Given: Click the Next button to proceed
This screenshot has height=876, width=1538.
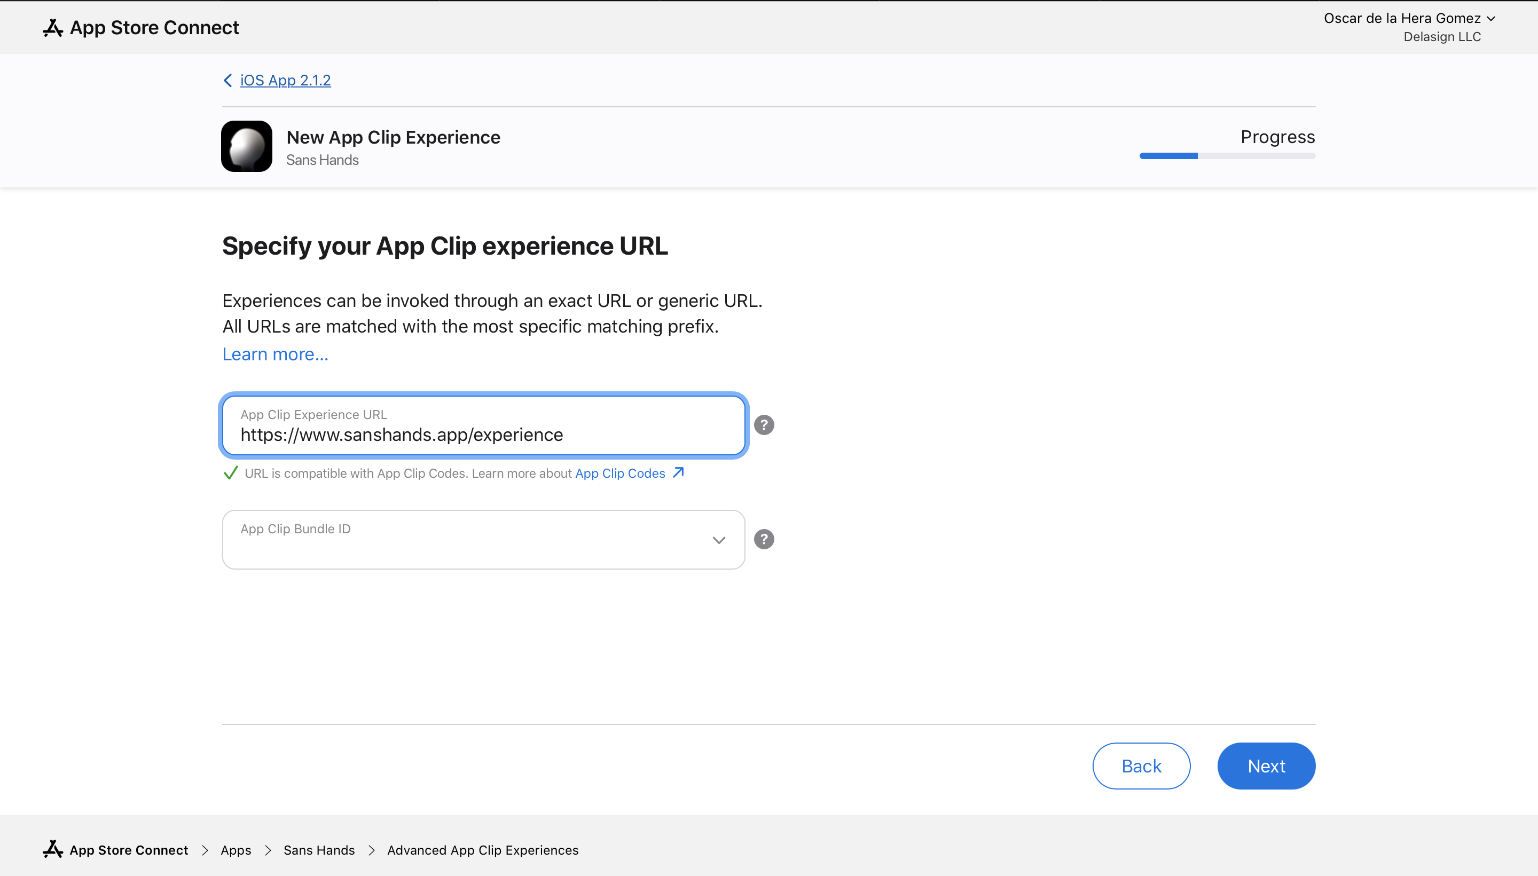Looking at the screenshot, I should point(1267,765).
